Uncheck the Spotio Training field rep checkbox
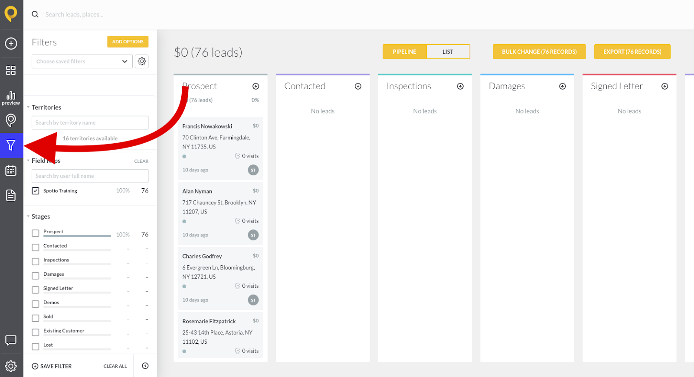 coord(36,191)
